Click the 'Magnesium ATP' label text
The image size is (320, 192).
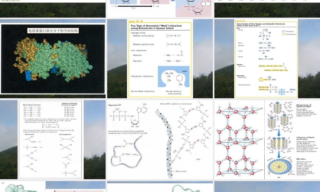pos(116,104)
